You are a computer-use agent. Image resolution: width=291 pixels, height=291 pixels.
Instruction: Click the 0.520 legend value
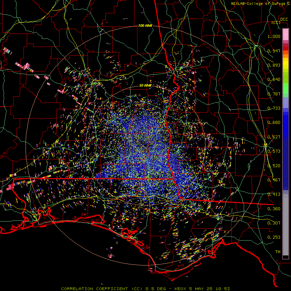(x=274, y=166)
